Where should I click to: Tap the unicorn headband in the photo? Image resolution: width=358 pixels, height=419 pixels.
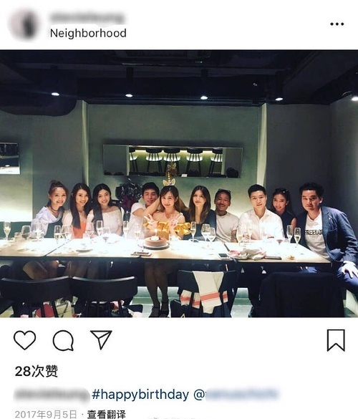click(170, 176)
